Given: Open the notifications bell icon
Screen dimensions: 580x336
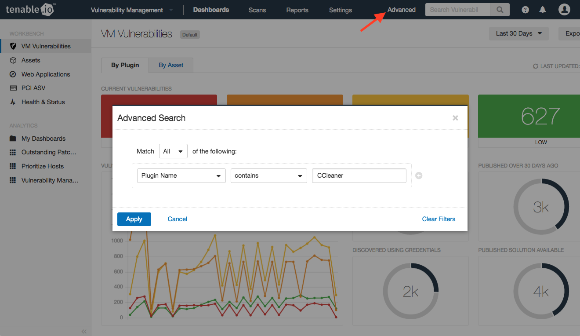Looking at the screenshot, I should (543, 10).
